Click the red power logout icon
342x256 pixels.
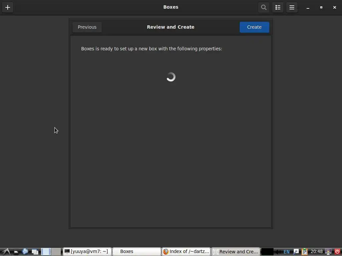tap(337, 252)
